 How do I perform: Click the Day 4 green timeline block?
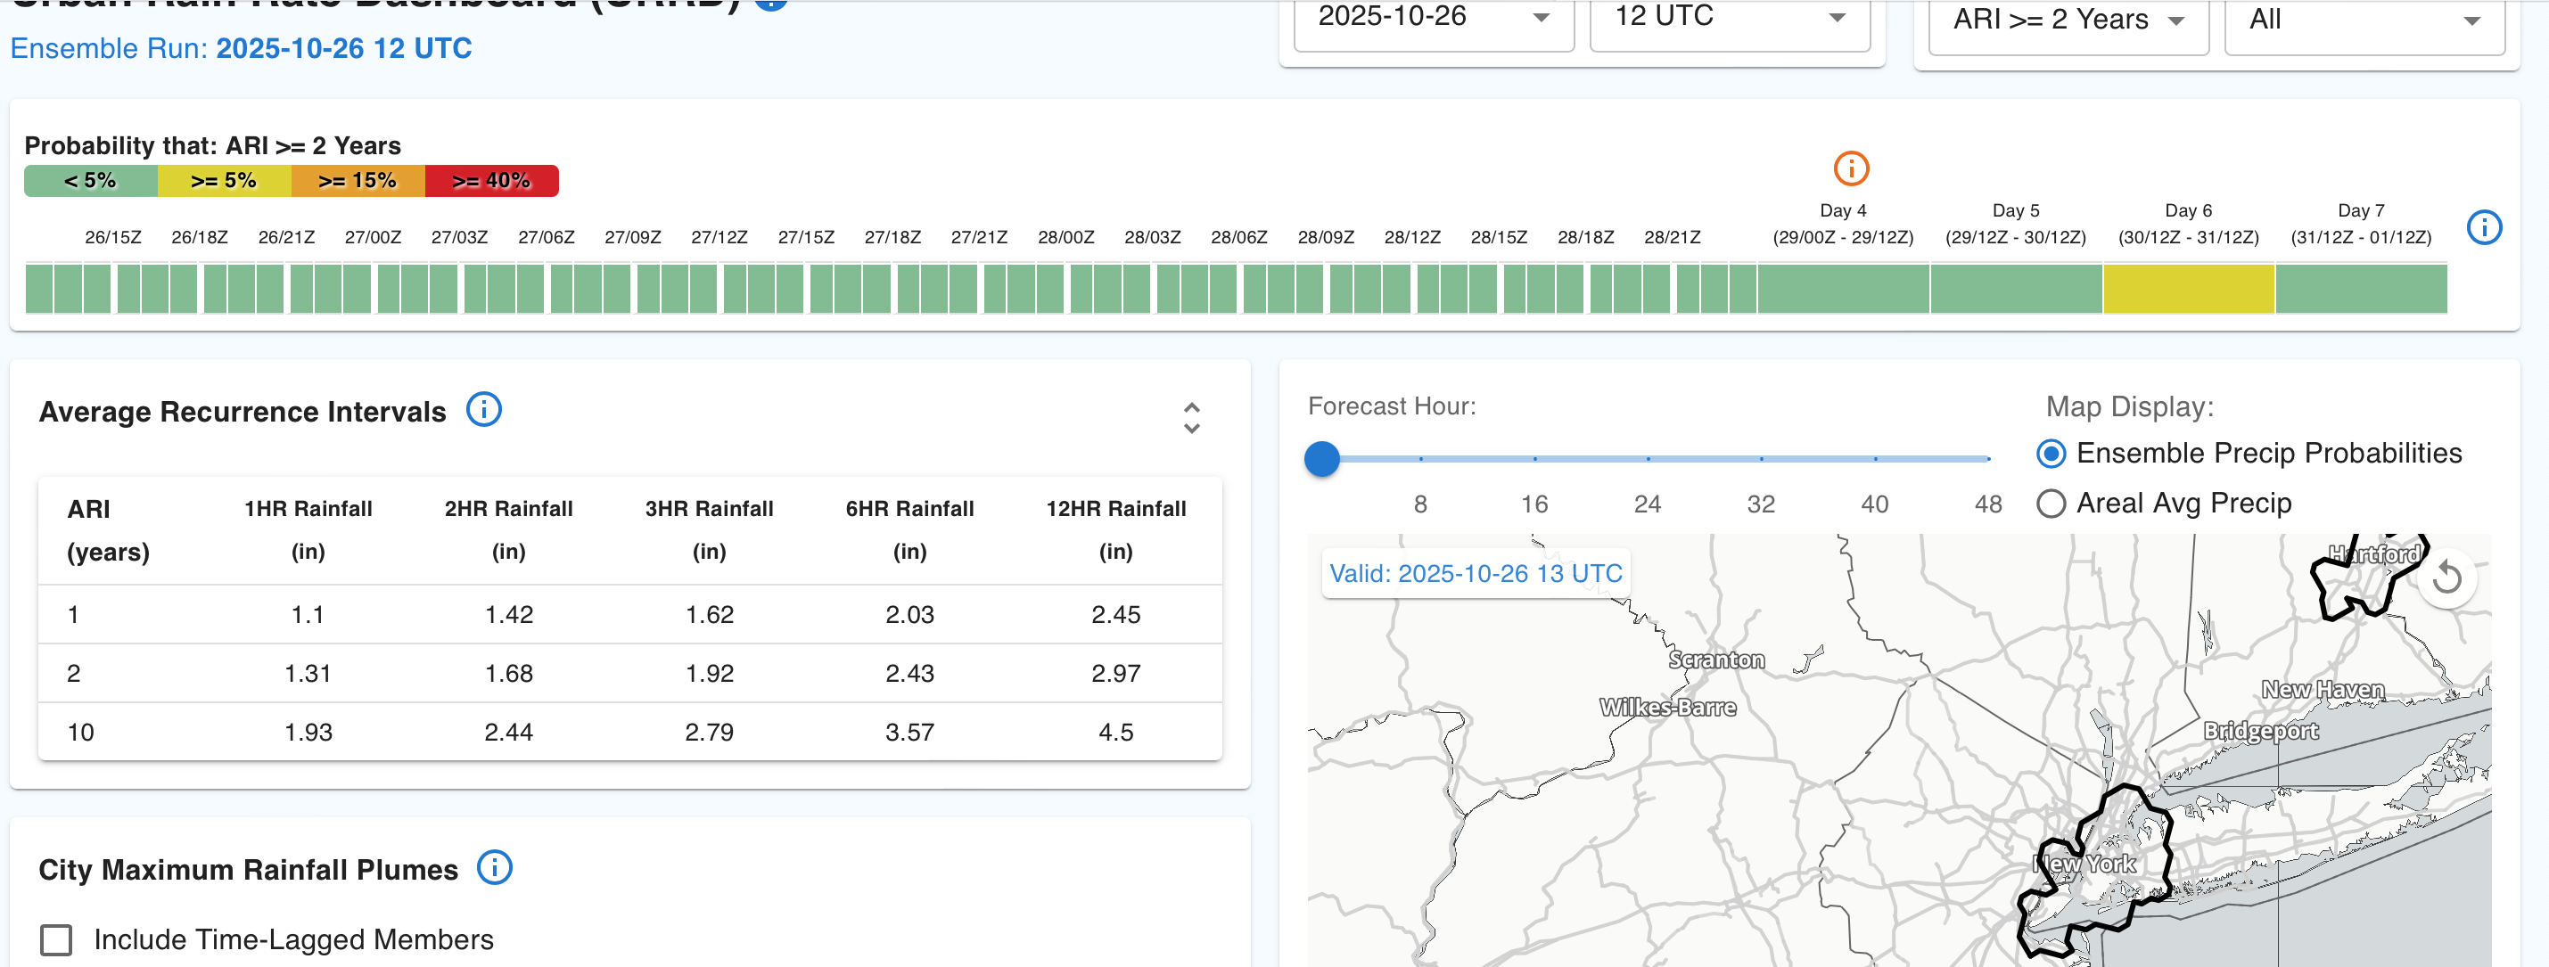pyautogui.click(x=1843, y=289)
